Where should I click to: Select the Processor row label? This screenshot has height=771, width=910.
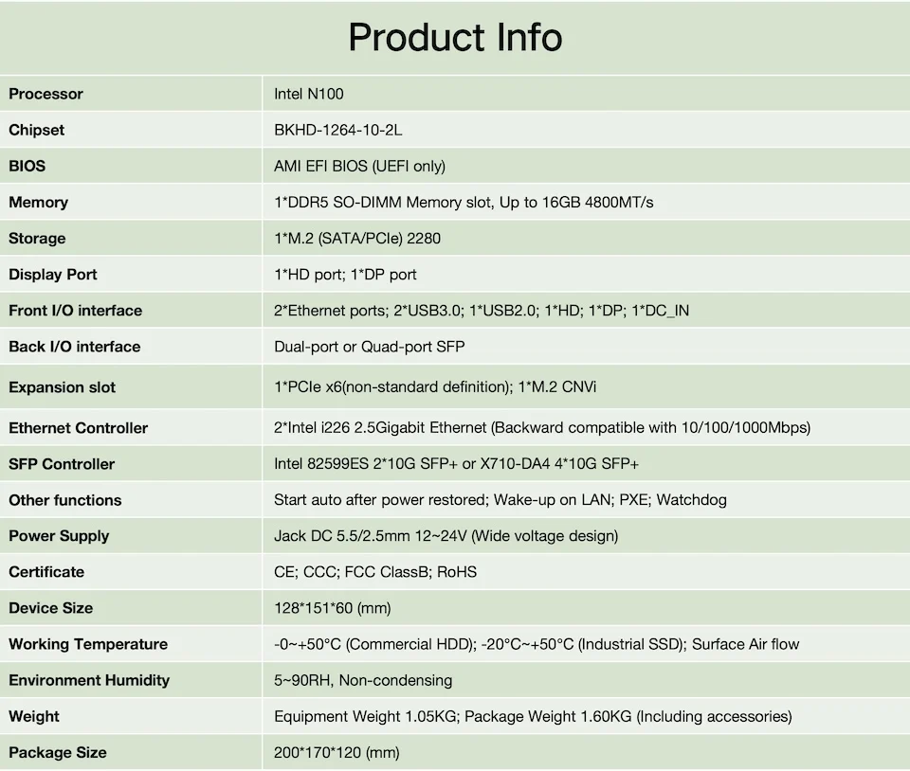point(45,94)
